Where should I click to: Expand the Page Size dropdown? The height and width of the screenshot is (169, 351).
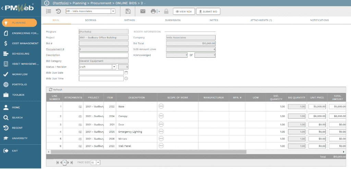(98, 162)
